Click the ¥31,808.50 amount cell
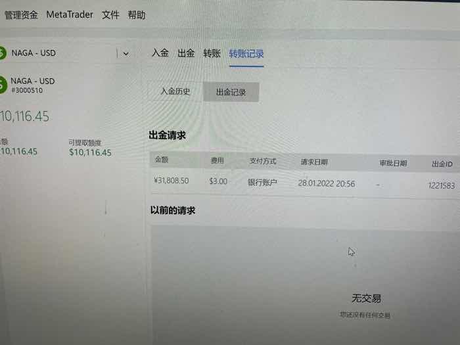 point(171,181)
